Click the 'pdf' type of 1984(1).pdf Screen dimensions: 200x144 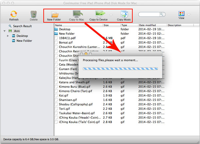click(x=123, y=38)
